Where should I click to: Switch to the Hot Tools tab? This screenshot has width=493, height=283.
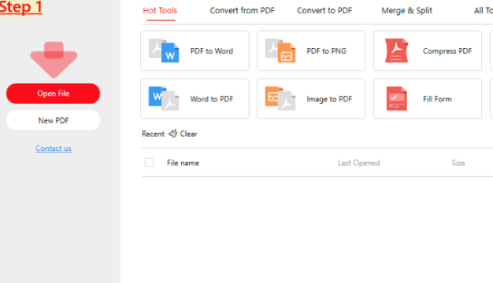coord(160,11)
